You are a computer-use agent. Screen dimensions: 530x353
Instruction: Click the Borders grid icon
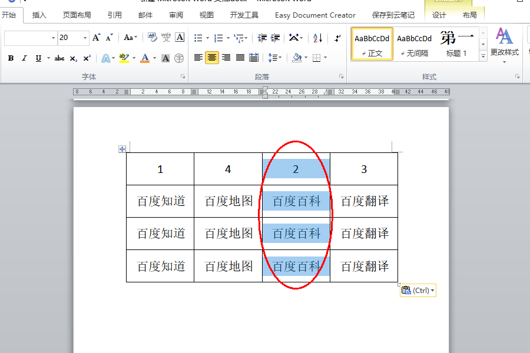pyautogui.click(x=316, y=58)
